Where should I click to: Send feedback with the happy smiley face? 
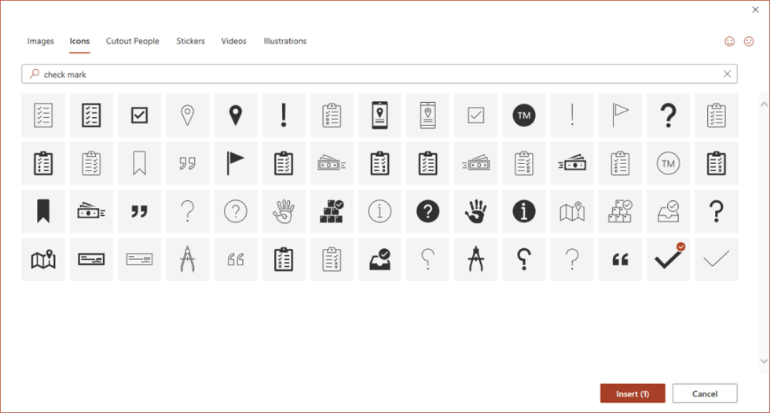tap(729, 41)
